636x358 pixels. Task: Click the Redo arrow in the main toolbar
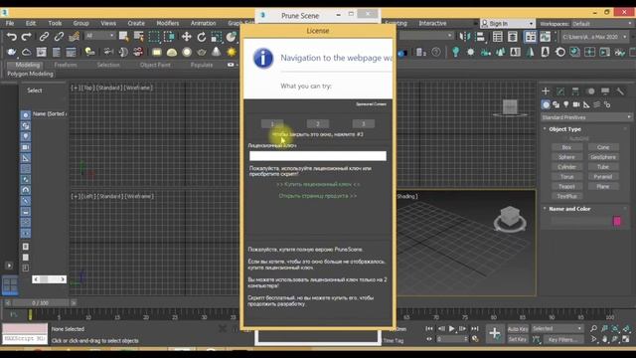click(27, 37)
